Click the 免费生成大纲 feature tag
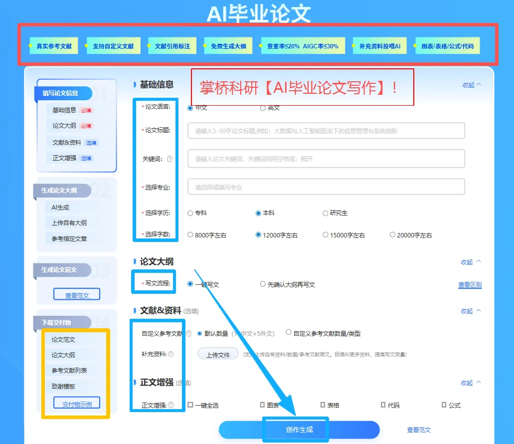The height and width of the screenshot is (444, 514). (x=228, y=46)
